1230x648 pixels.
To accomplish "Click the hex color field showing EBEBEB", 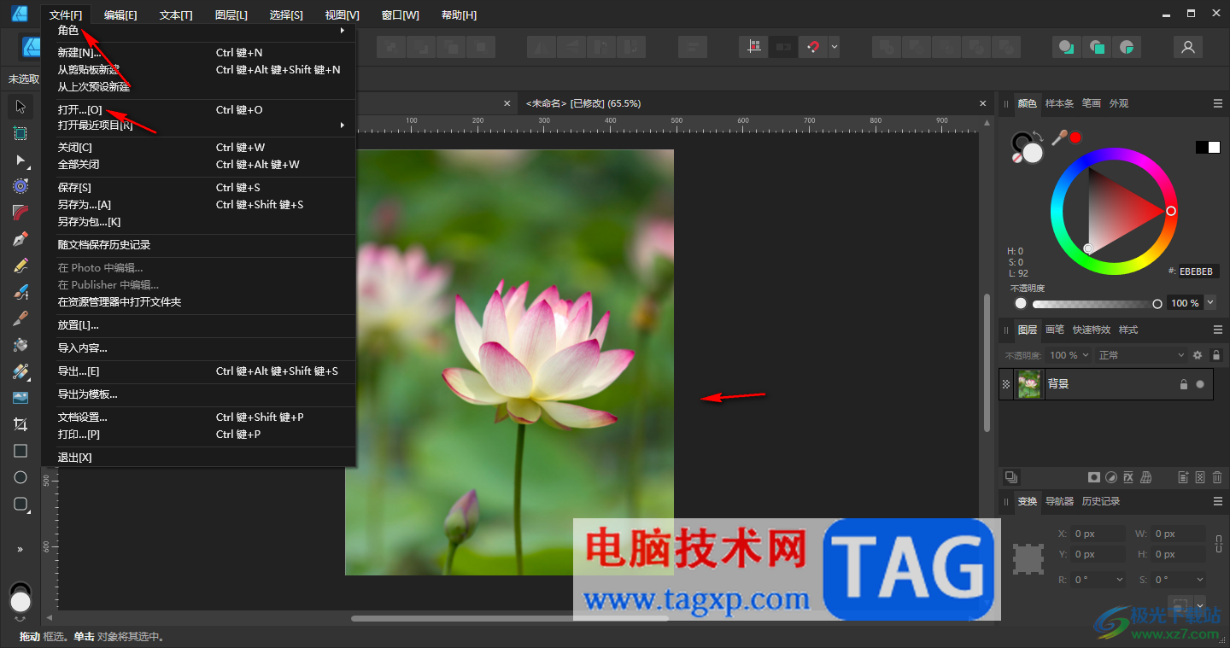I will (1198, 271).
